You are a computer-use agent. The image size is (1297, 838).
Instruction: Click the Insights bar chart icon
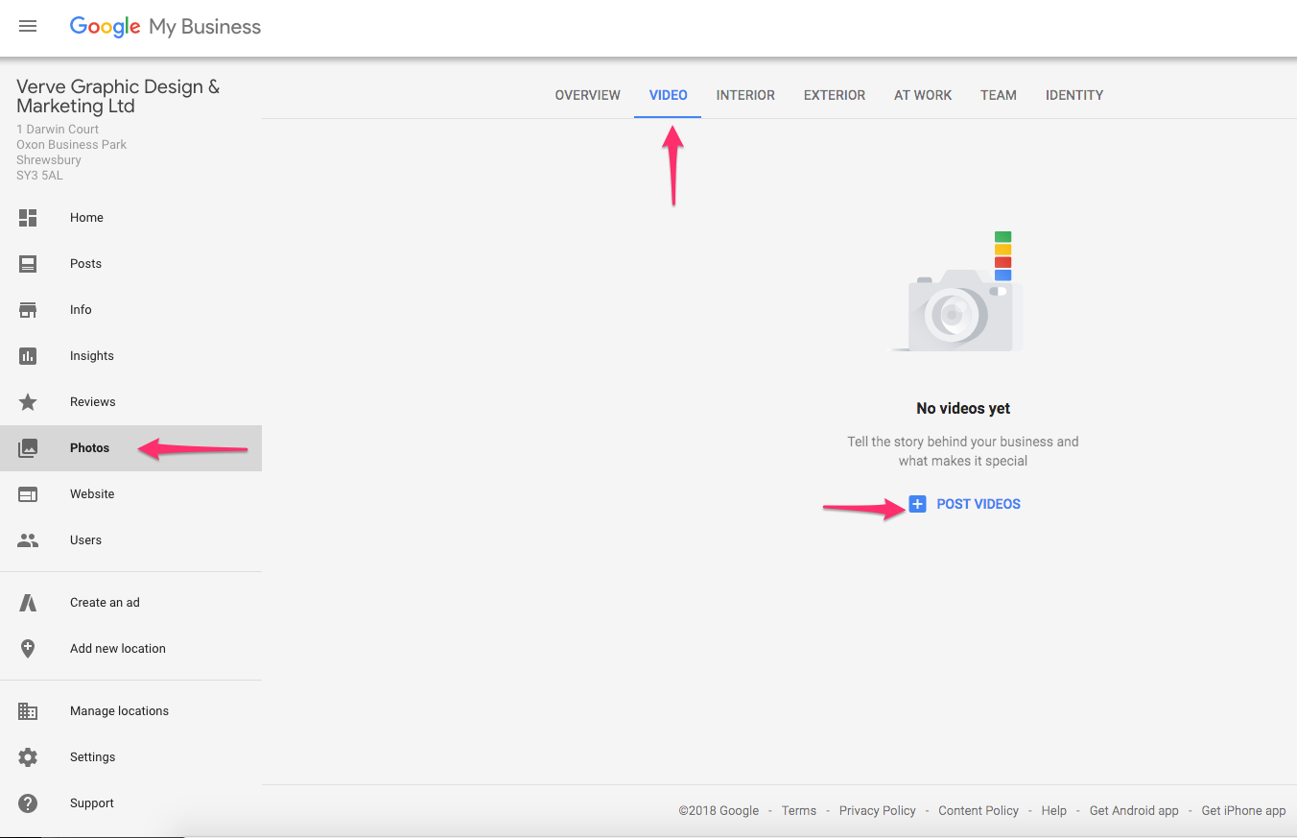point(28,356)
